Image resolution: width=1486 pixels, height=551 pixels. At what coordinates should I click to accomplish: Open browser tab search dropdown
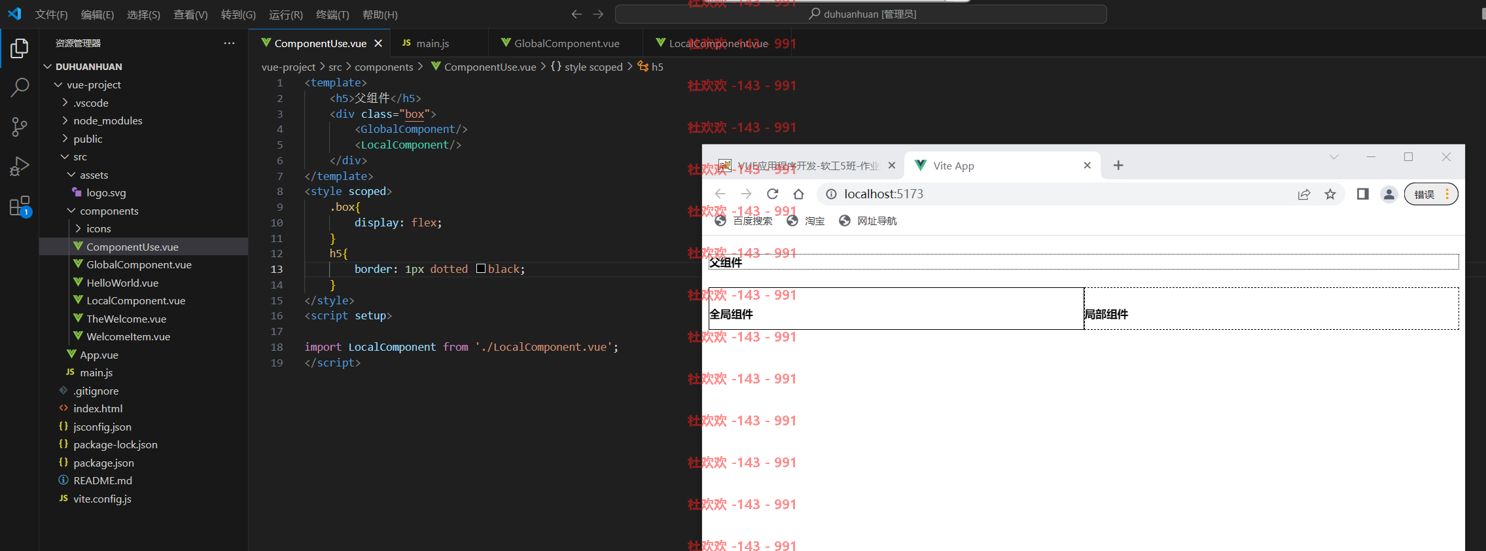pos(1334,157)
